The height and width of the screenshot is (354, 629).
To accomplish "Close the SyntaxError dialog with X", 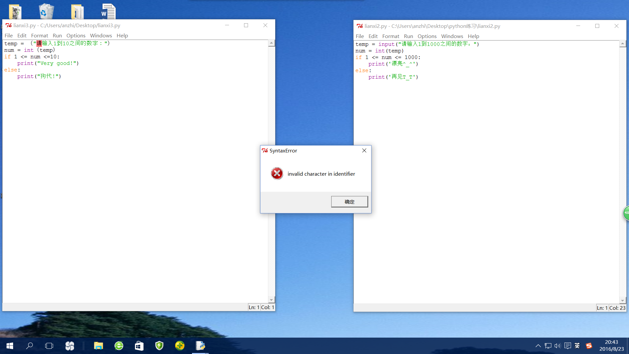I will click(364, 150).
